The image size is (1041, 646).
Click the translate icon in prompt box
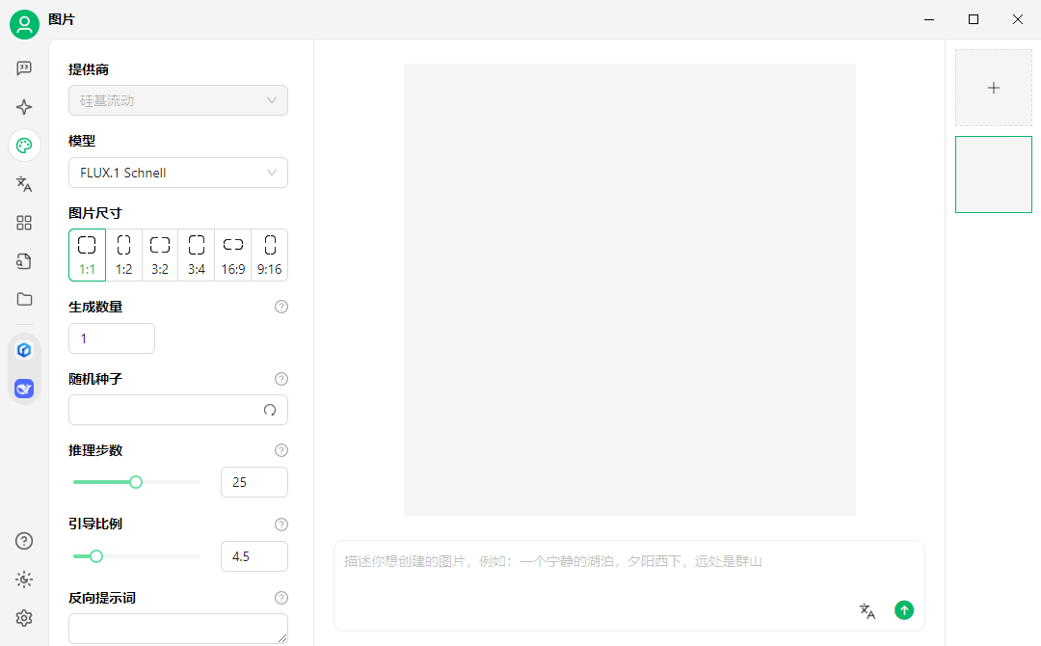(x=867, y=611)
